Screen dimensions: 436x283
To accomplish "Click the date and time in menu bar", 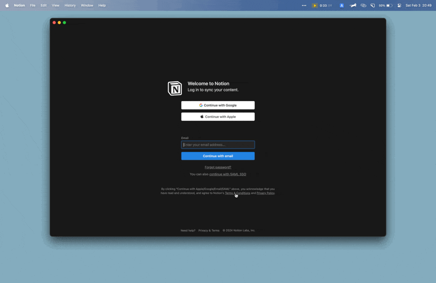I will tap(419, 5).
